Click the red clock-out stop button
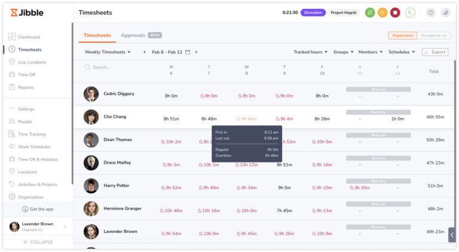This screenshot has height=252, width=459. click(x=395, y=13)
